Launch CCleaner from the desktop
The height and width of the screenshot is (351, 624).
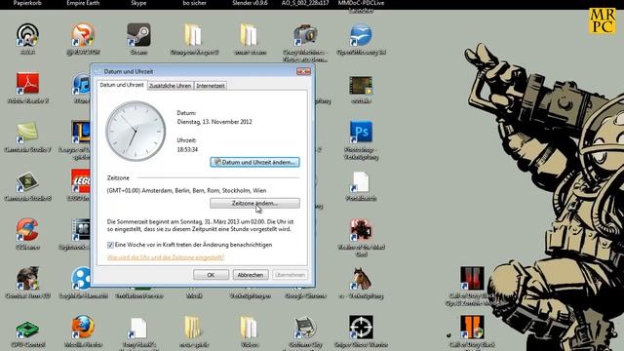coord(27,230)
